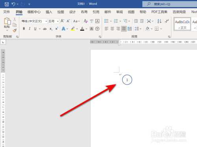Decrease paragraph indent

coord(136,21)
